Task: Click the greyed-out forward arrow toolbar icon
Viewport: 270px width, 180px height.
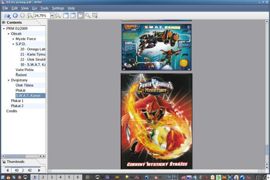Action: (22, 15)
